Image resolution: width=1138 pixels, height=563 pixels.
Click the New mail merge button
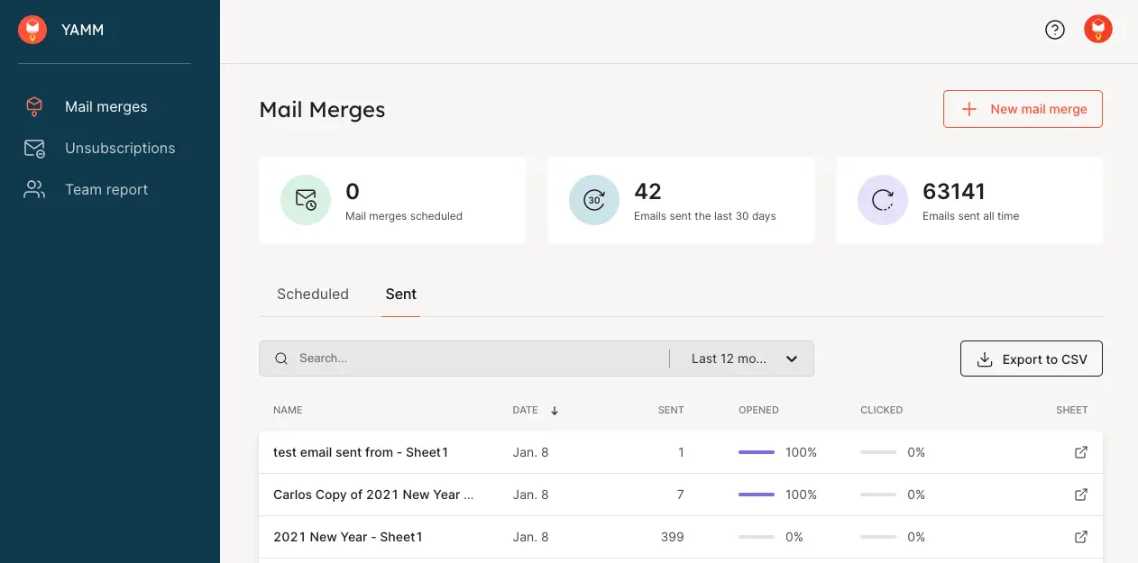(x=1023, y=109)
